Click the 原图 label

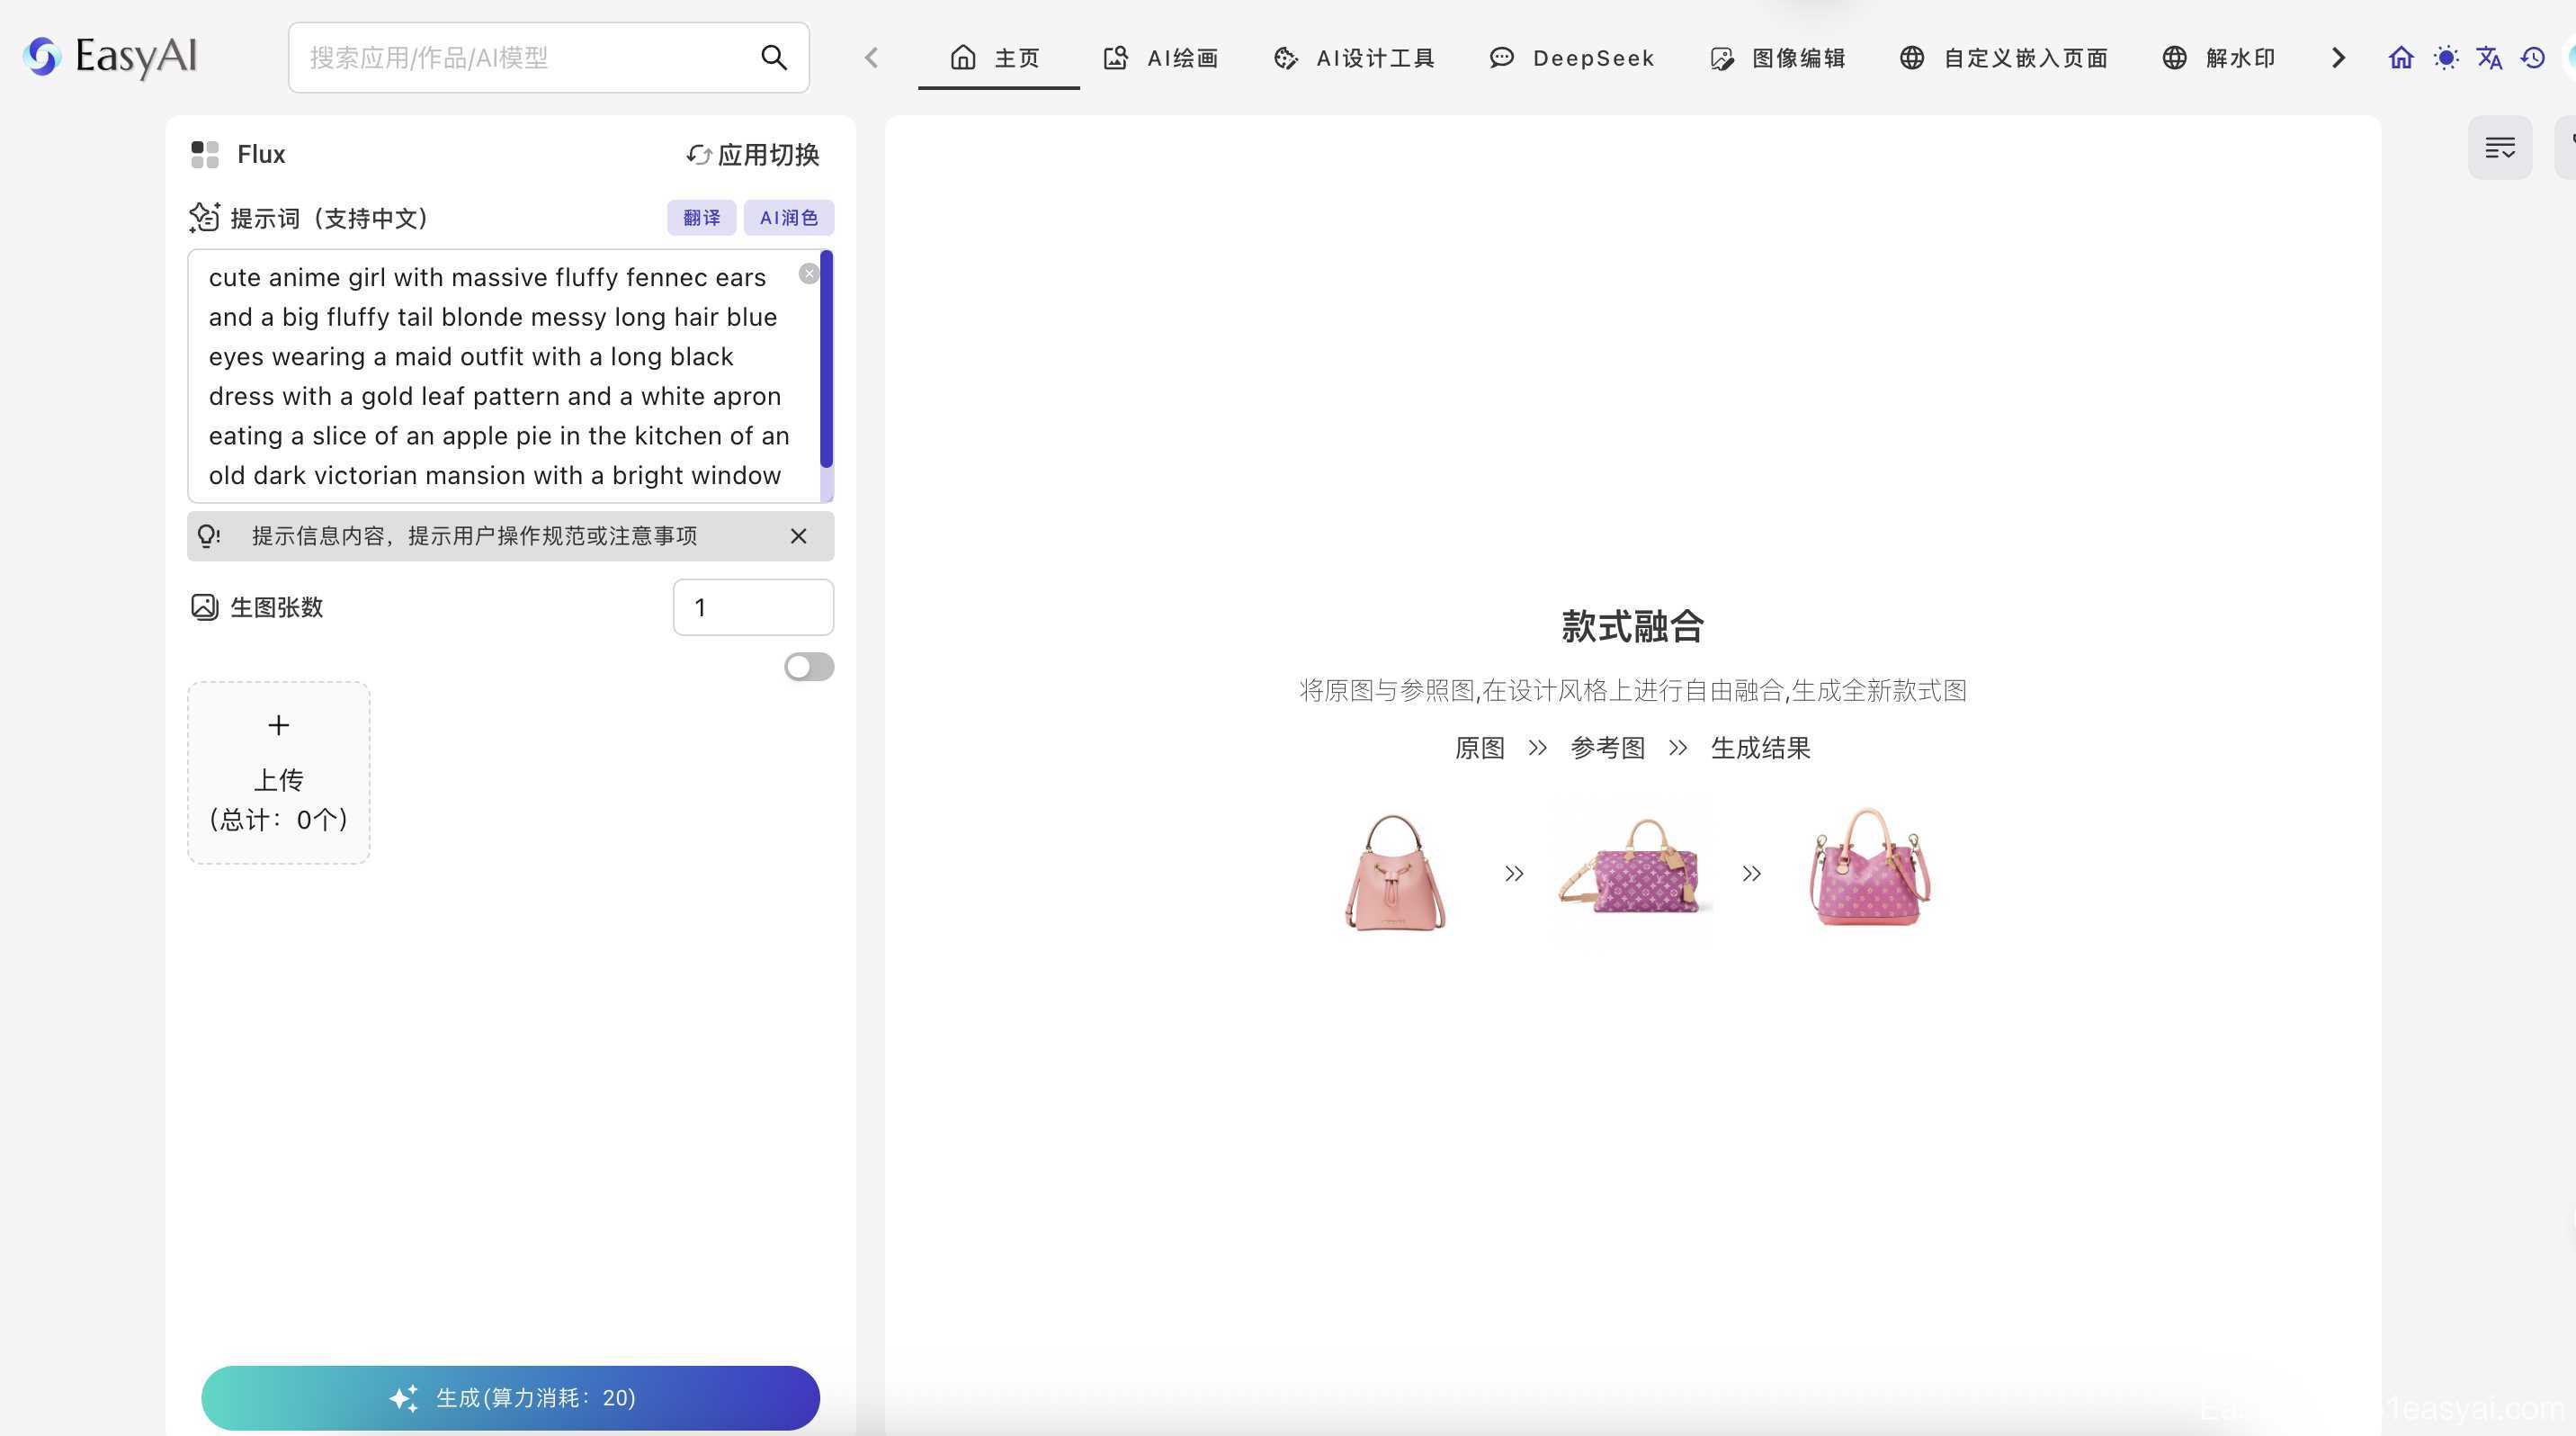[1479, 748]
